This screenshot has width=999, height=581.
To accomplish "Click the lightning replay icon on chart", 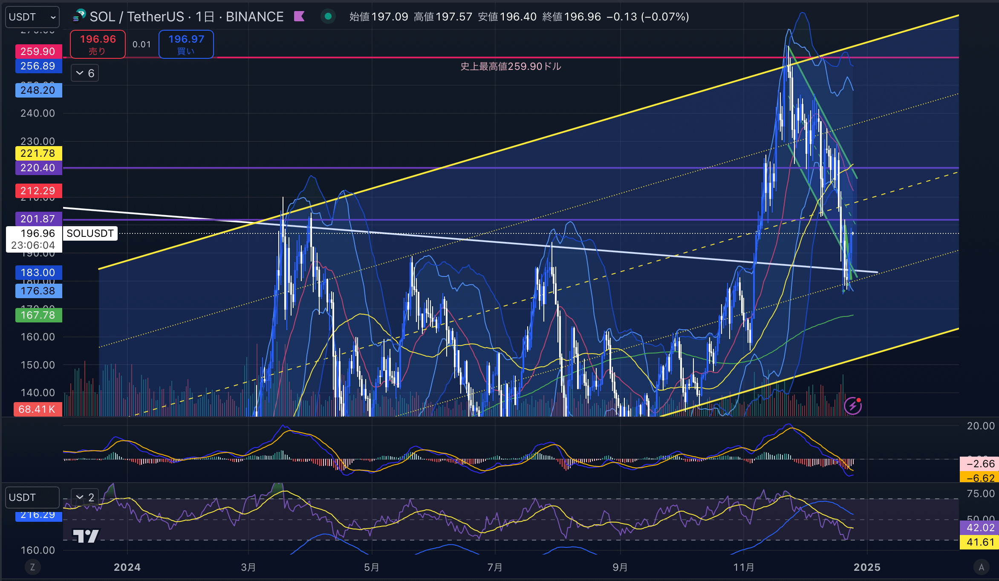I will point(853,406).
